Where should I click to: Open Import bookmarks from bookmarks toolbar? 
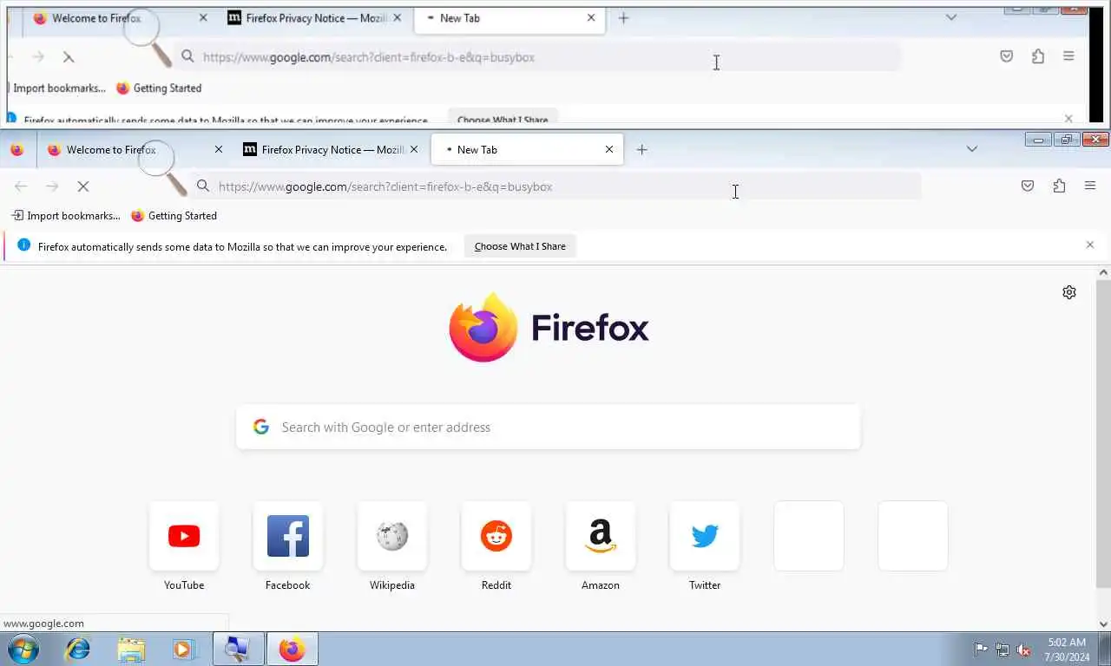pyautogui.click(x=65, y=216)
